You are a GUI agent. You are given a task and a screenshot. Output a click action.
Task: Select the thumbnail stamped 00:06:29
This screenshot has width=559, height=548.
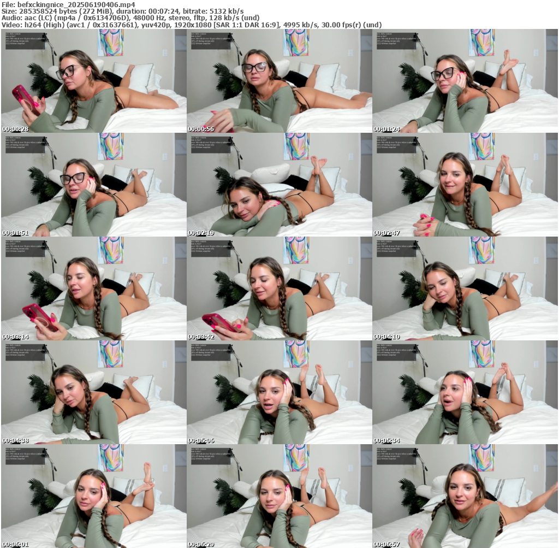point(279,496)
